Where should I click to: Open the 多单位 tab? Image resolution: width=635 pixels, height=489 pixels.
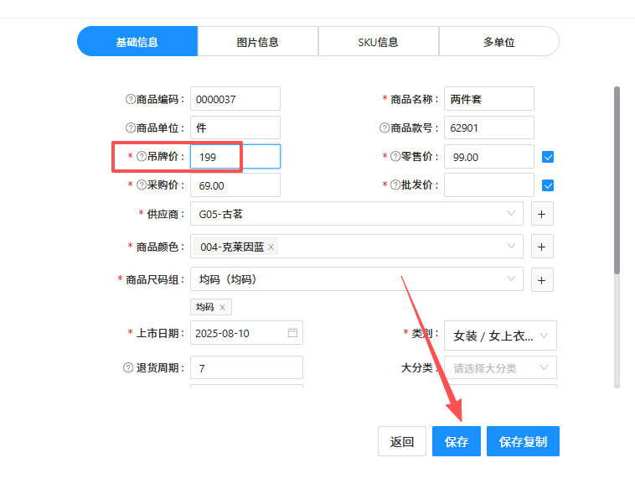pos(499,41)
